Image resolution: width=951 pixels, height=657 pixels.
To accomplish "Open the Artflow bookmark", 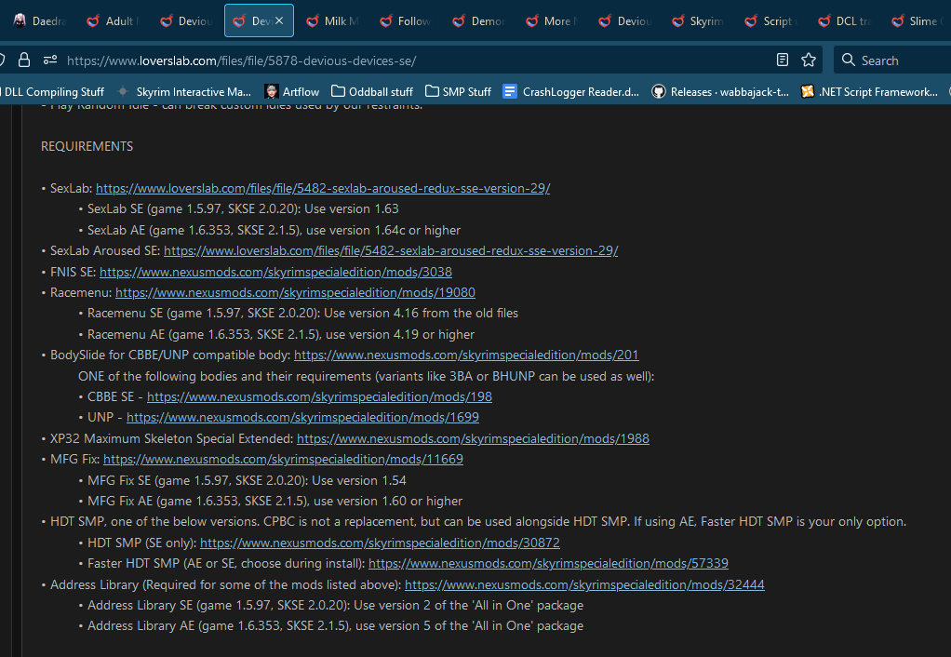I will 292,91.
